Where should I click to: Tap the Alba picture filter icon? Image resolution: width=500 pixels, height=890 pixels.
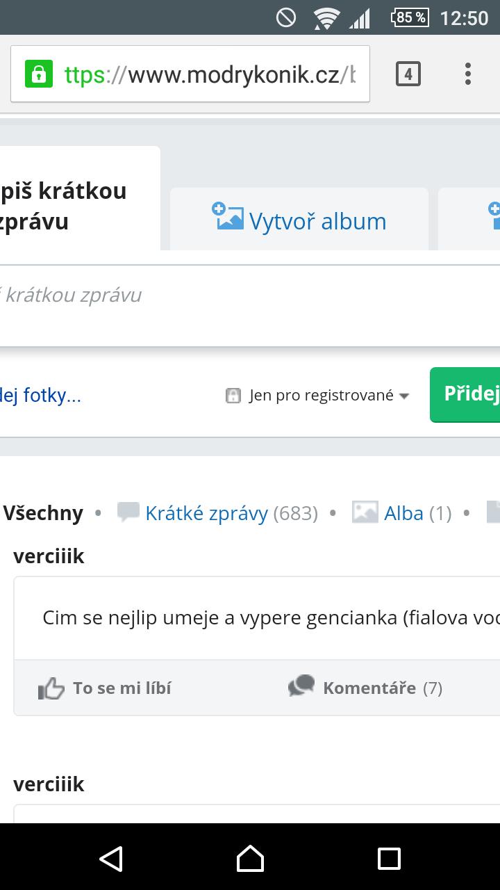[365, 512]
